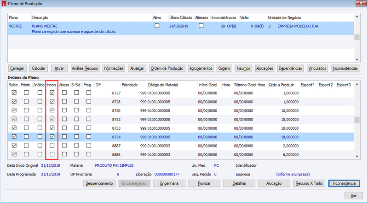The width and height of the screenshot is (368, 203).
Task: Click the plan list scroll down arrow
Action: (x=357, y=60)
